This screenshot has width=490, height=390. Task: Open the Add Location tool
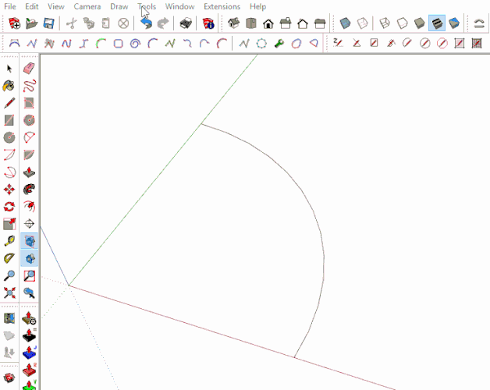(9, 318)
